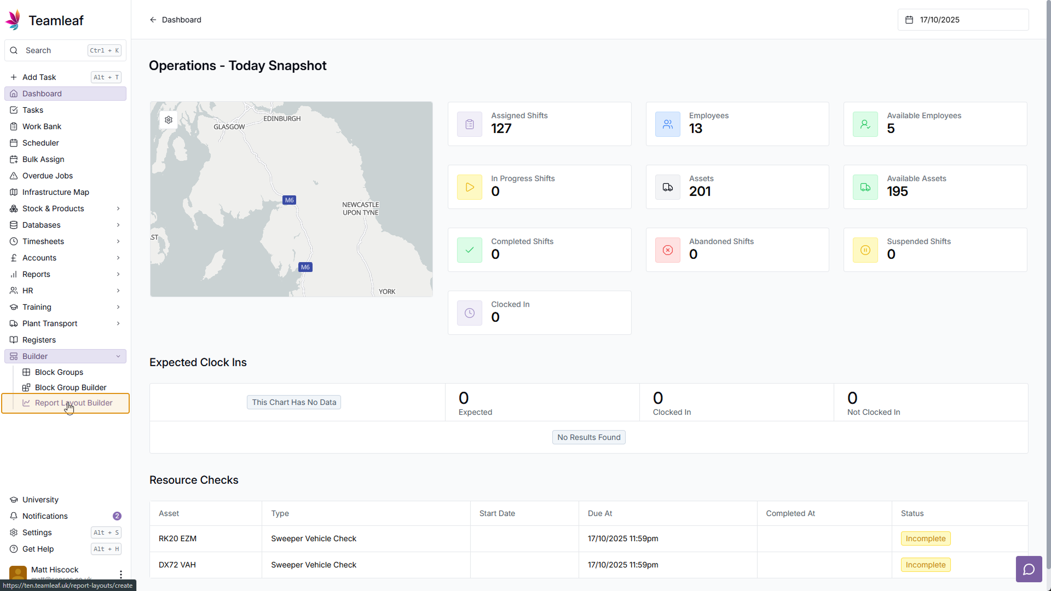Click the Assigned Shifts clipboard icon
Image resolution: width=1051 pixels, height=591 pixels.
click(470, 124)
